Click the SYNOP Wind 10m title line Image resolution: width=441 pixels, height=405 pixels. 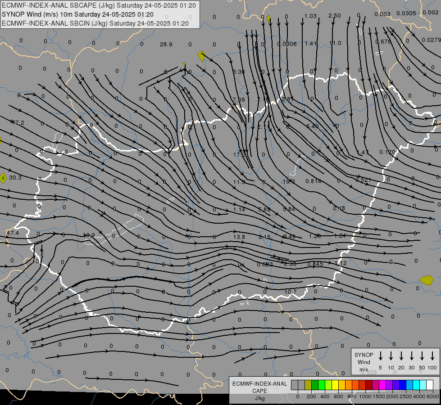coord(77,14)
